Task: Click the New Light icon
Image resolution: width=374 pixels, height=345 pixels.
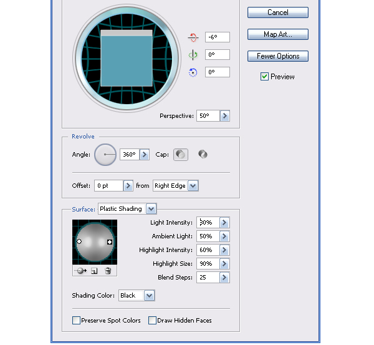Action: coord(95,271)
